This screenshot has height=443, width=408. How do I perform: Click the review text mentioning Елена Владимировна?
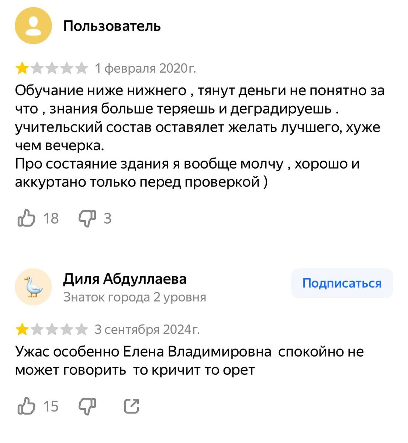coord(189,360)
